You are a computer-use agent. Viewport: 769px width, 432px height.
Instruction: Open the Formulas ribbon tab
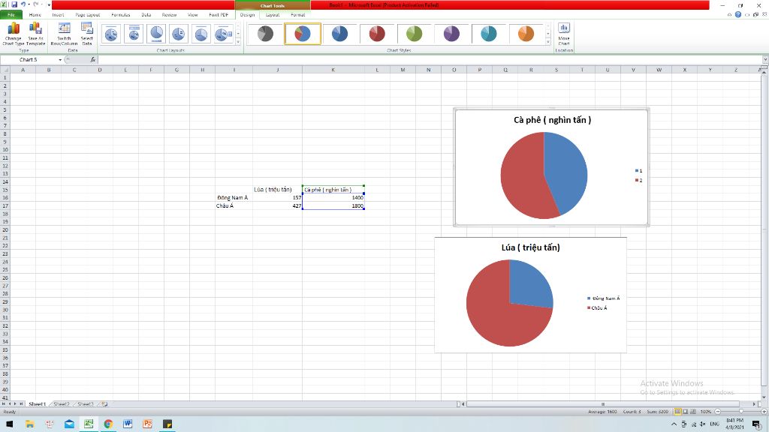pyautogui.click(x=120, y=14)
